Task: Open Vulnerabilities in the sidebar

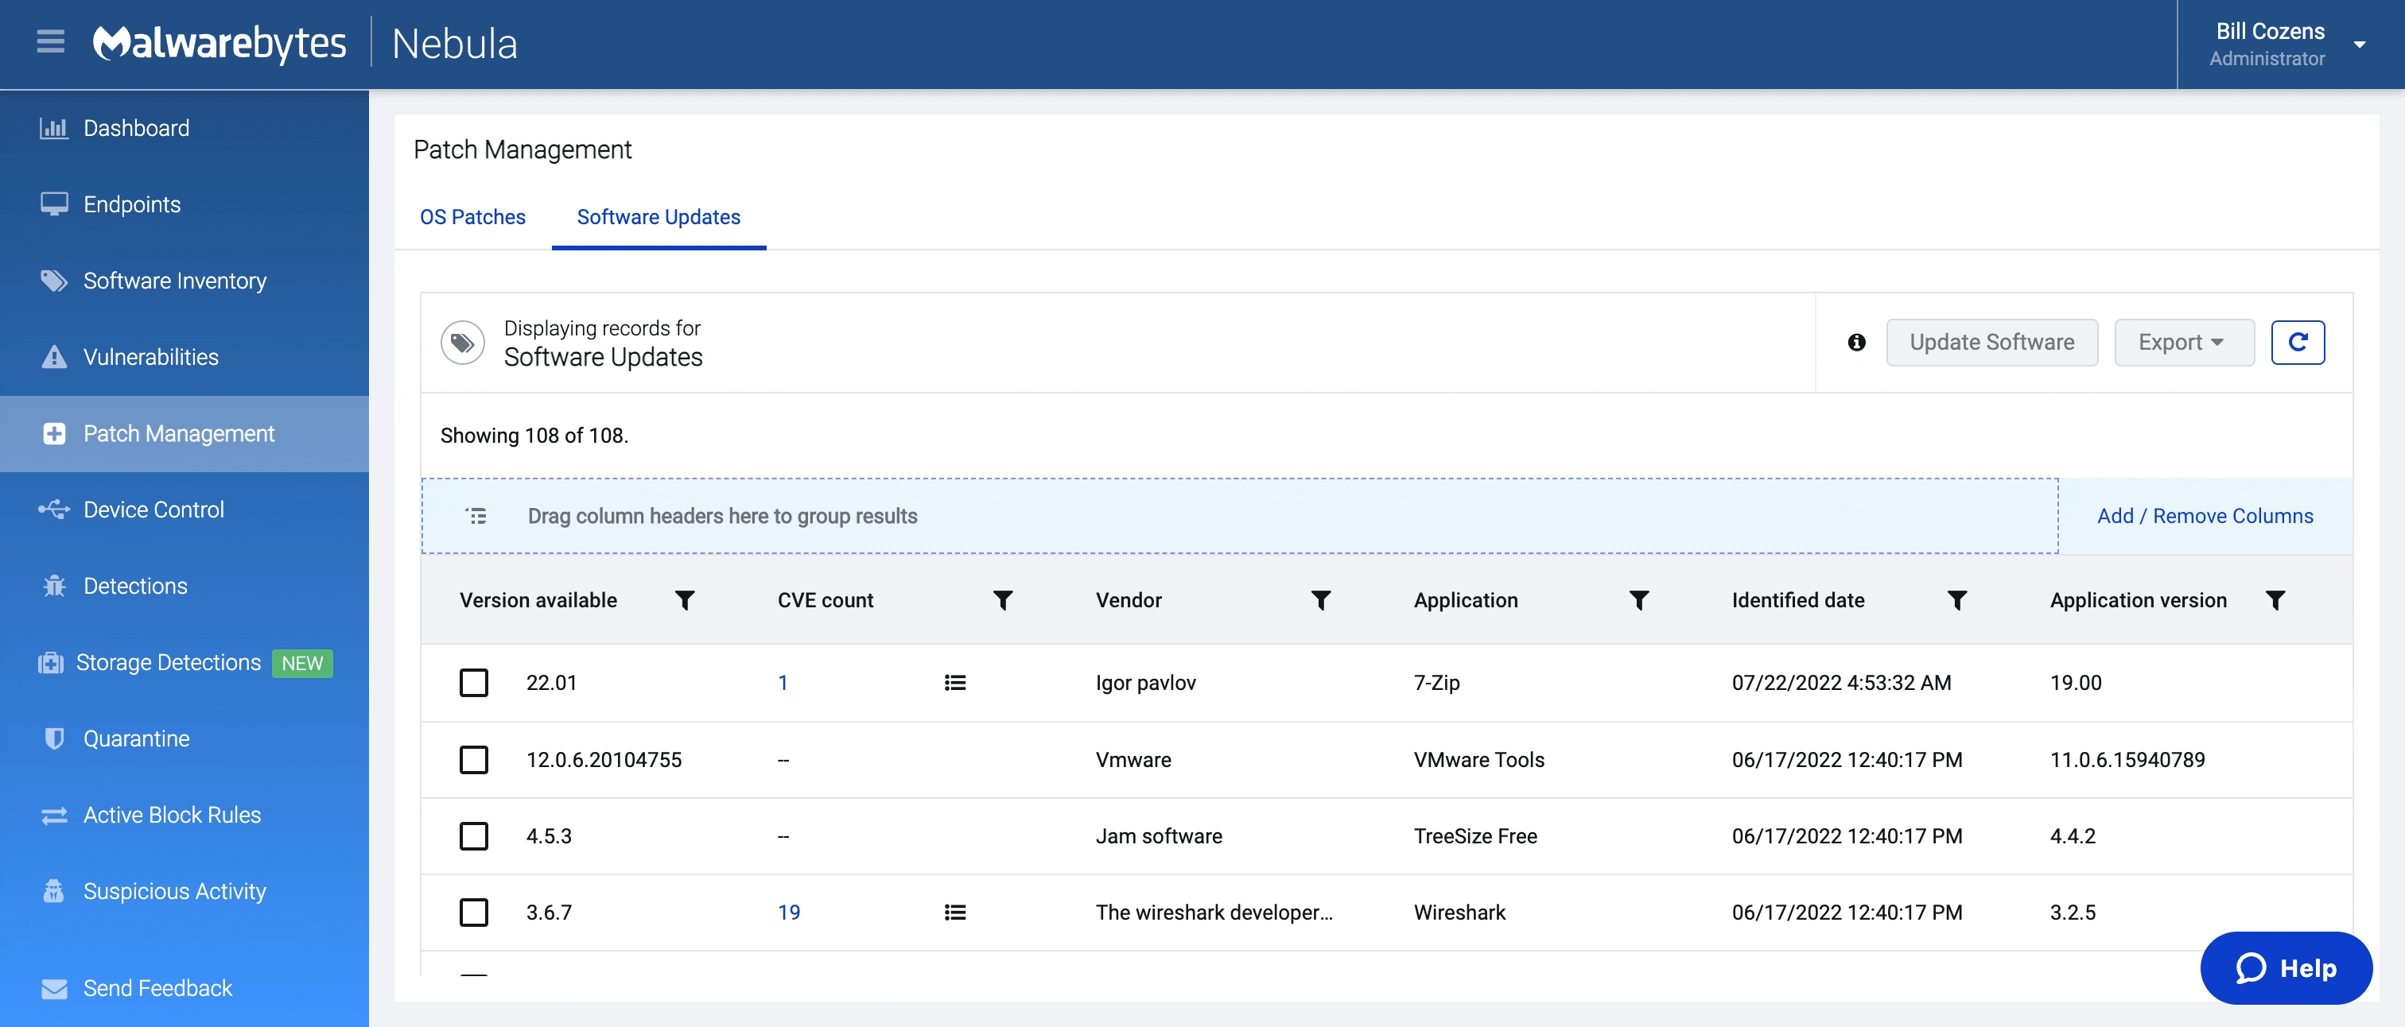Action: click(150, 356)
